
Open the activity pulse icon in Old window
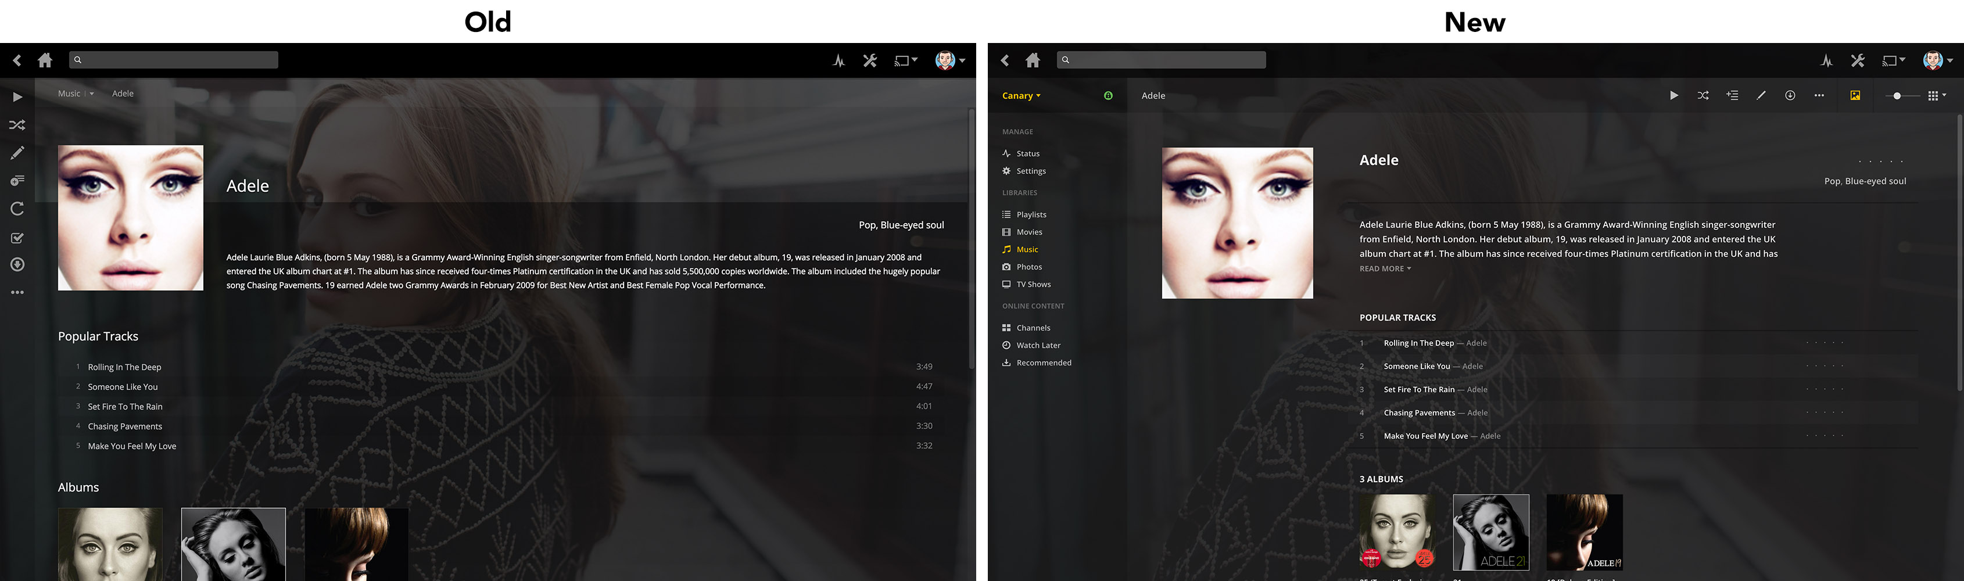[838, 60]
